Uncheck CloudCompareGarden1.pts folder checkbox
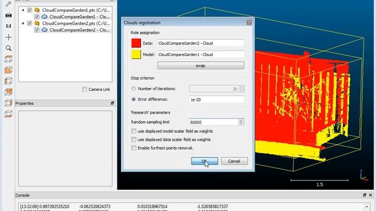This screenshot has height=211, width=376. pos(29,10)
